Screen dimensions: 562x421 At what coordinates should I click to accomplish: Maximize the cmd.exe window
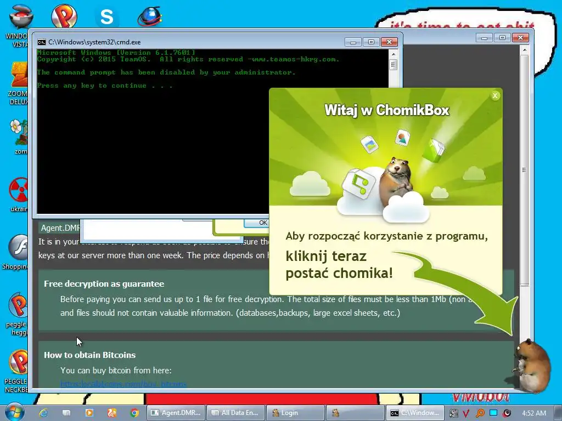pyautogui.click(x=371, y=42)
